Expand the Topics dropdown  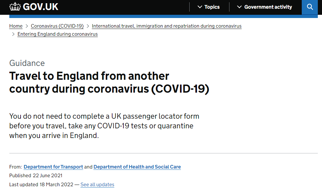tap(211, 7)
